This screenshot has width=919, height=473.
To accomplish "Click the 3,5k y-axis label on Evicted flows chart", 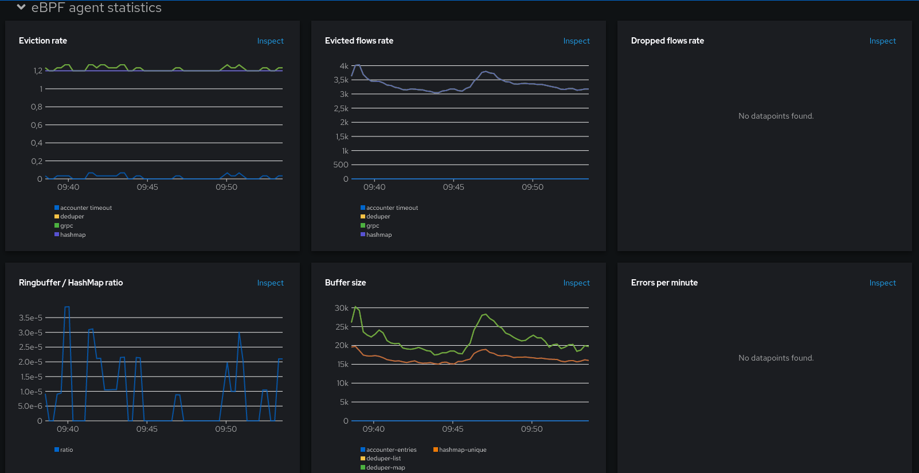I will [341, 80].
